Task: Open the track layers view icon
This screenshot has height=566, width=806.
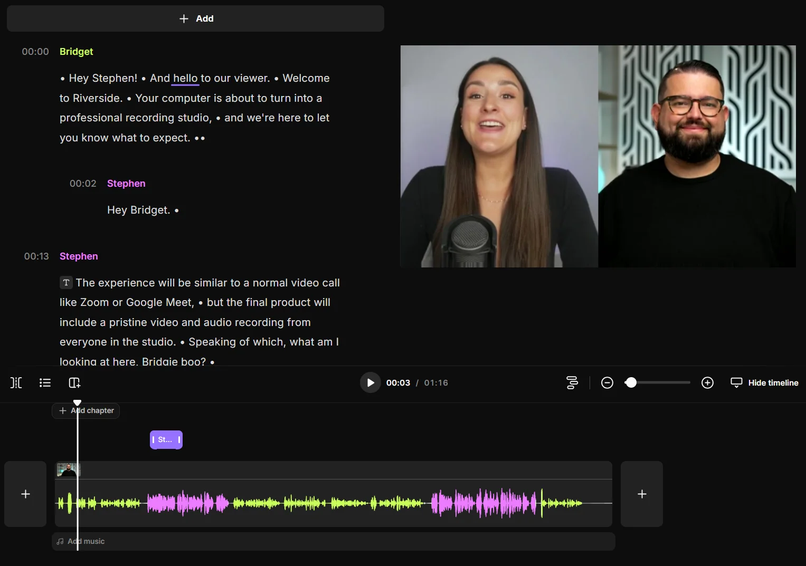Action: pyautogui.click(x=572, y=382)
